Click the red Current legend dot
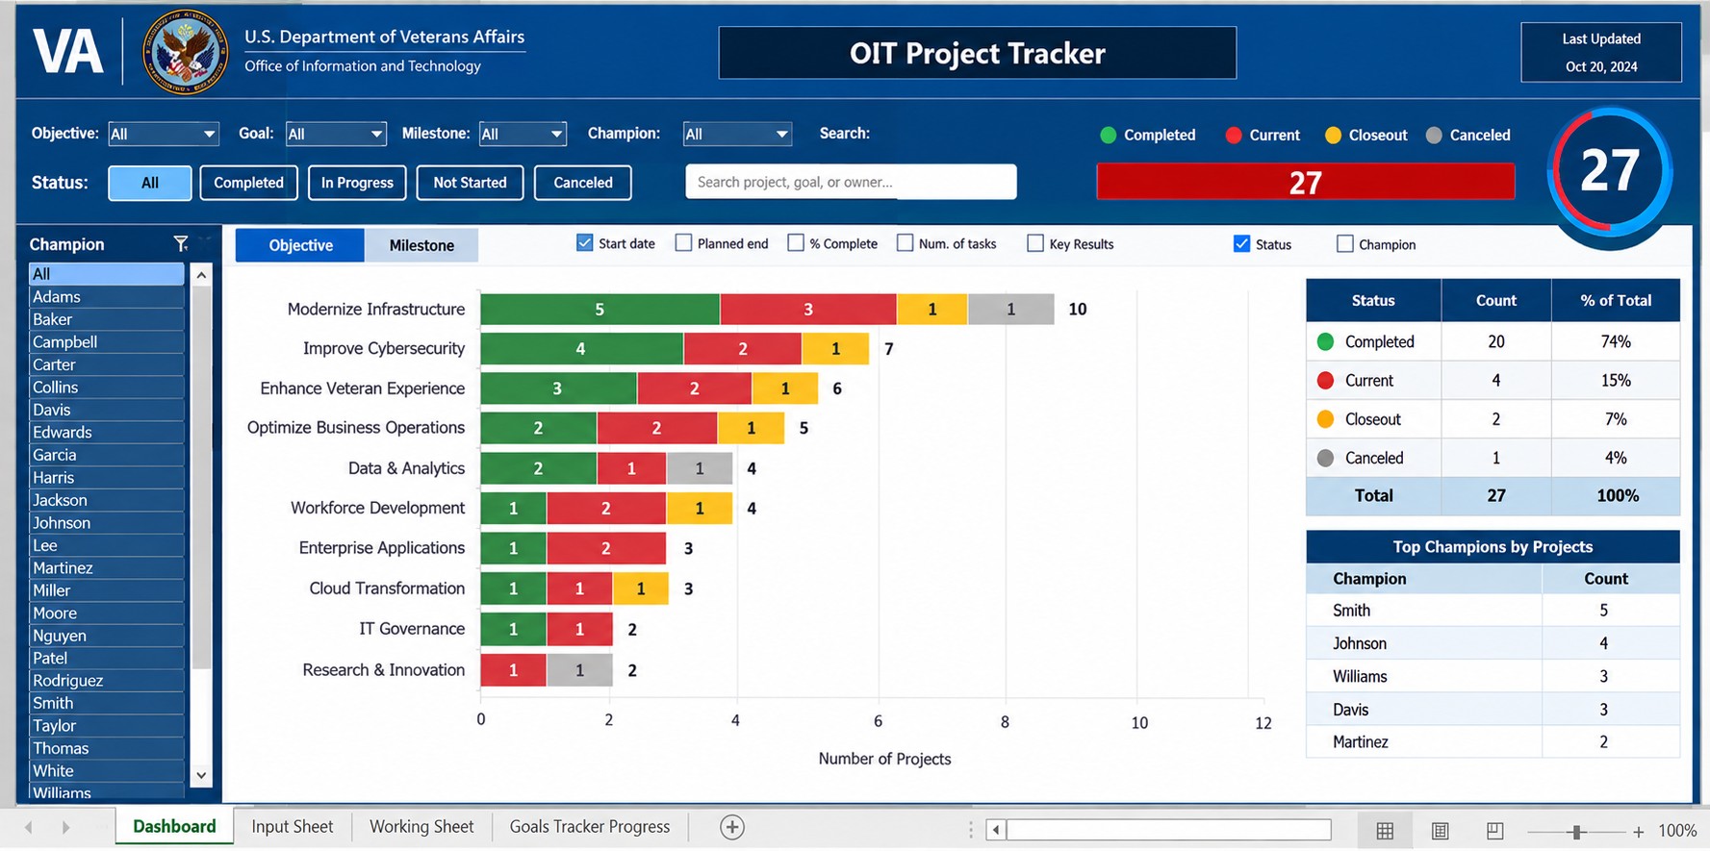This screenshot has width=1710, height=851. click(1234, 136)
